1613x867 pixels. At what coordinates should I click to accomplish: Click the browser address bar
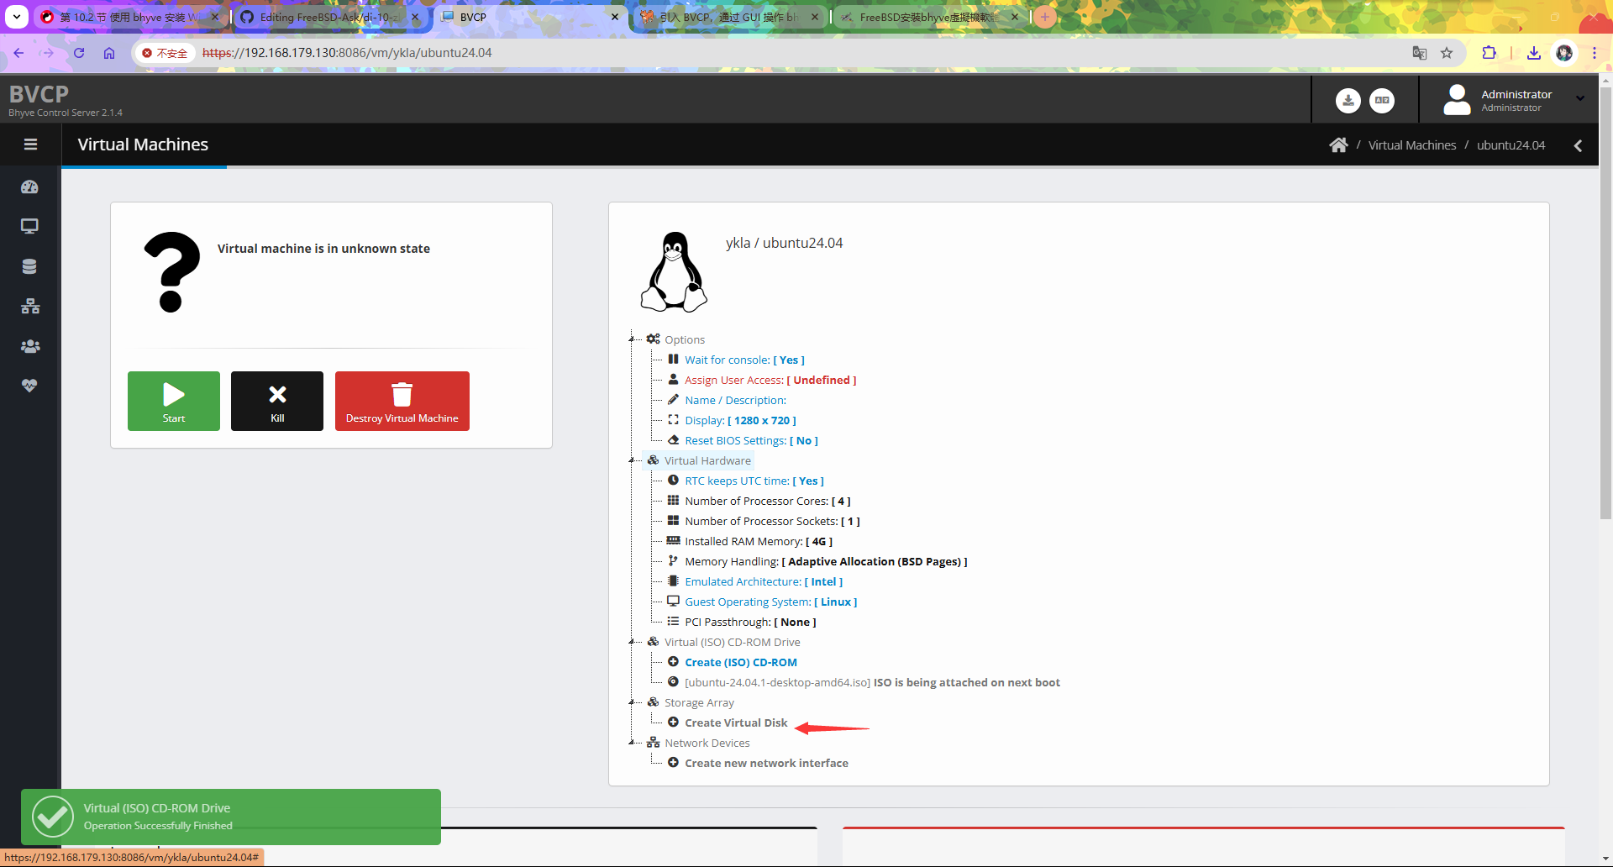click(x=798, y=53)
